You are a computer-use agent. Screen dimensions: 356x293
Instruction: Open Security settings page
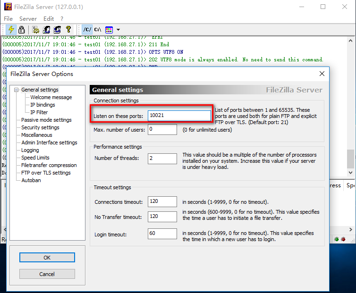pyautogui.click(x=40, y=127)
